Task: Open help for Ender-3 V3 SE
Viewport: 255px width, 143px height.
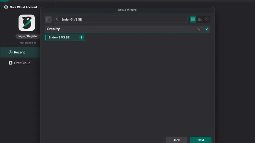Action: coord(82,37)
